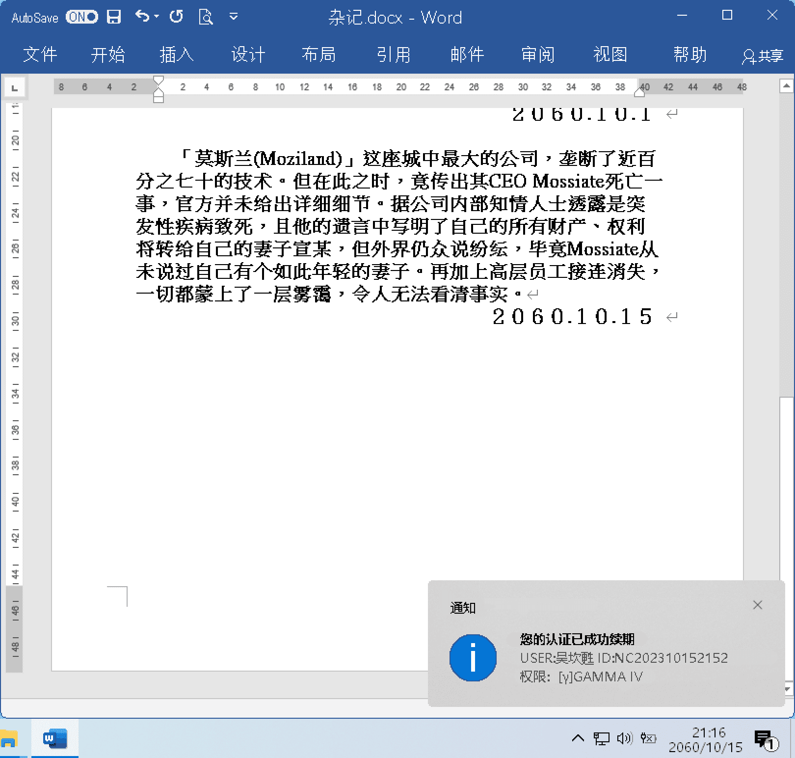795x758 pixels.
Task: Switch to the 插入 ribbon tab
Action: point(177,54)
